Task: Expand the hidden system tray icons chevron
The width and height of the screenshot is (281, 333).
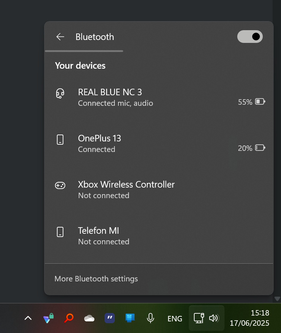Action: (x=28, y=318)
